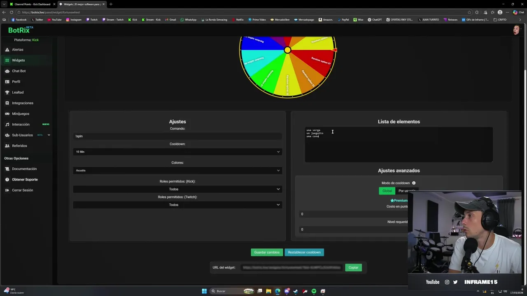Screen dimensions: 527x296
Task: Open Spotify from the taskbar
Action: [314, 291]
